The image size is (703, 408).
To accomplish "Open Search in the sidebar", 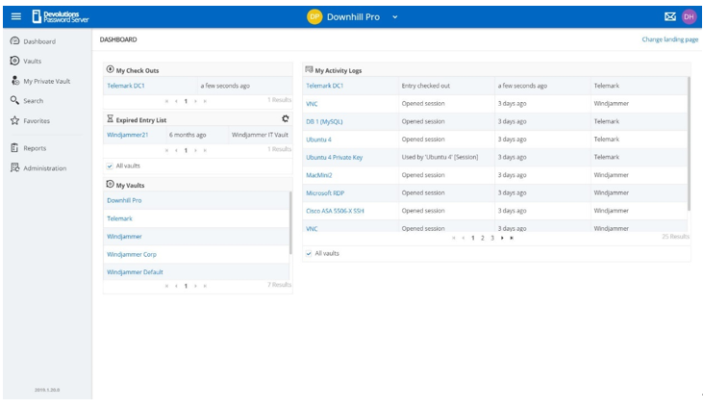I will [33, 101].
